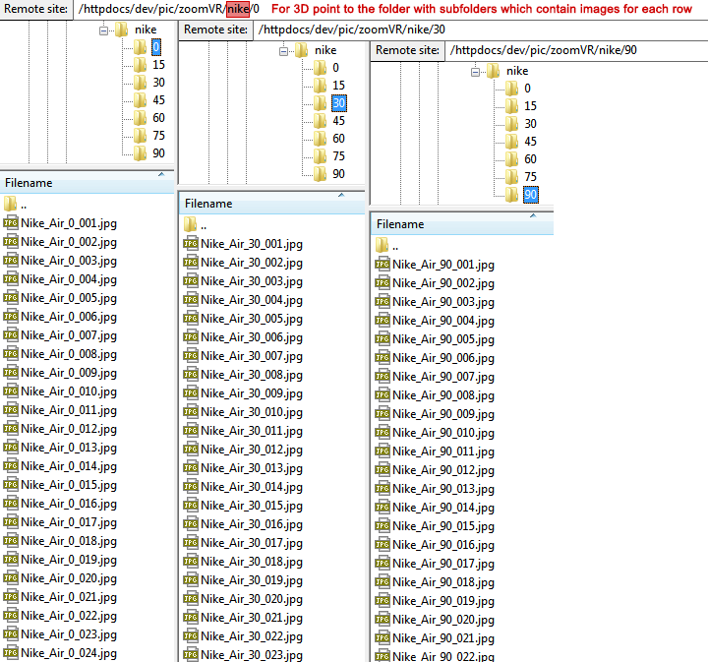Click folder icon of 60 in right tree

[x=511, y=159]
